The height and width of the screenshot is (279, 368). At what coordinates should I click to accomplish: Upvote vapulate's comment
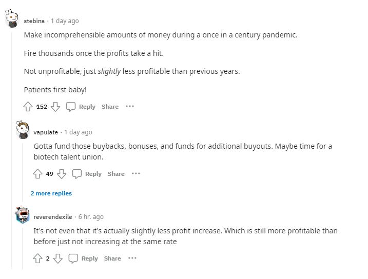pos(37,174)
